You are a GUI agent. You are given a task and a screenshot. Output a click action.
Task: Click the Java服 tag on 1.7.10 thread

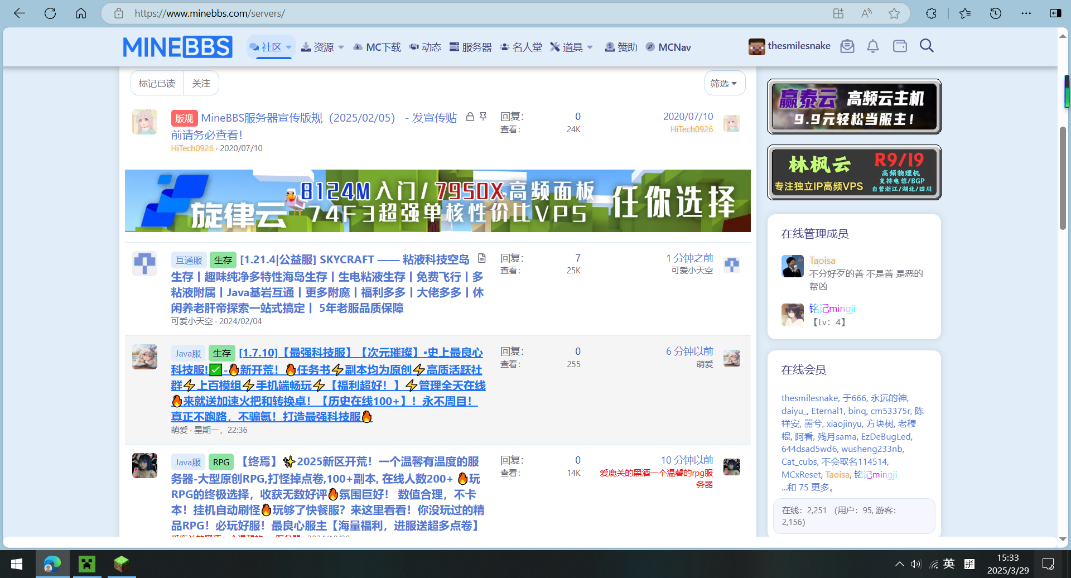point(188,353)
